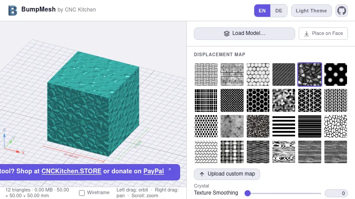Screen dimensions: 355x199
Task: Select the selected Crystal displacement map
Action: (x=309, y=74)
